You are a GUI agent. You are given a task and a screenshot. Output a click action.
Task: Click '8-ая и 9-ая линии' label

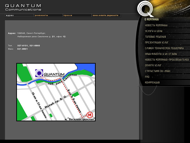coord(74,101)
